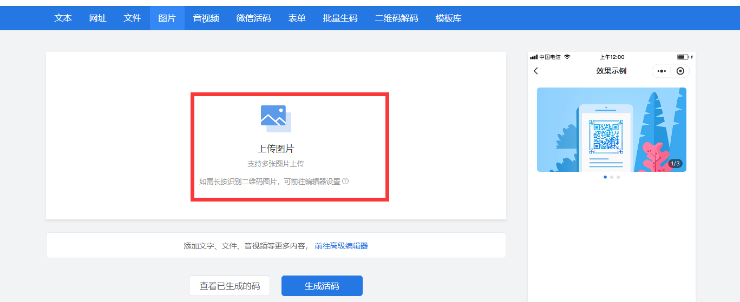The width and height of the screenshot is (740, 302).
Task: Click the 效果示例 title text
Action: click(611, 71)
